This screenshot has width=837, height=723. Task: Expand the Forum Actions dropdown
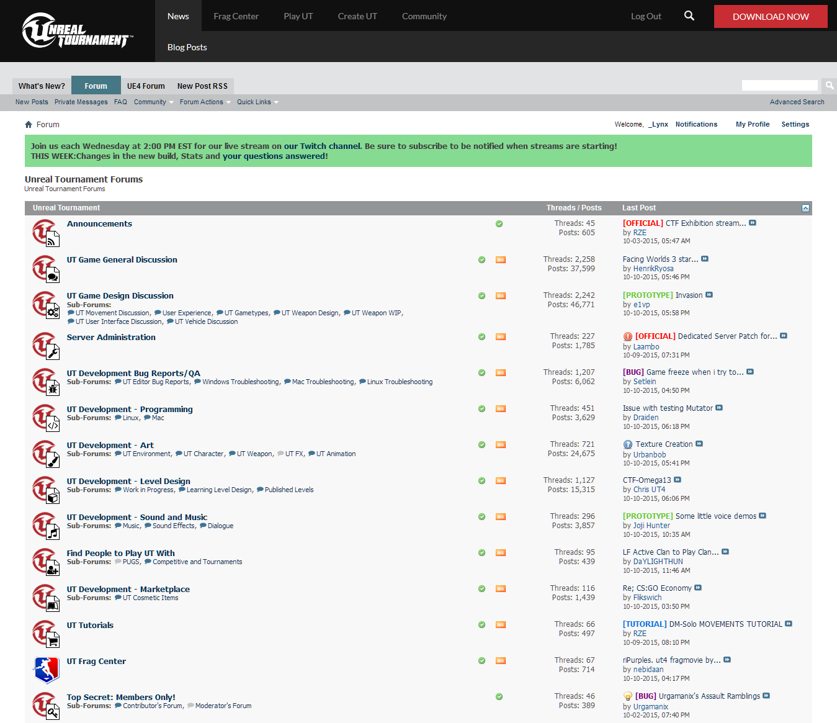click(205, 102)
